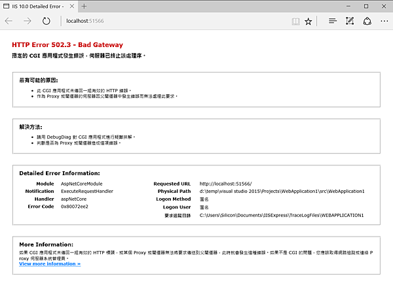This screenshot has height=285, width=393.
Task: Click the HTTP Error 502.3 Bad Gateway heading
Action: (67, 45)
